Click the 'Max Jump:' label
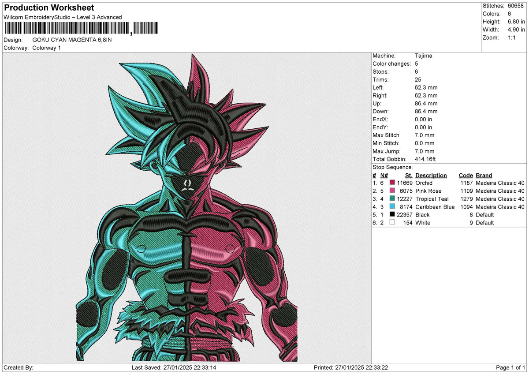This screenshot has height=374, width=529. coord(385,151)
